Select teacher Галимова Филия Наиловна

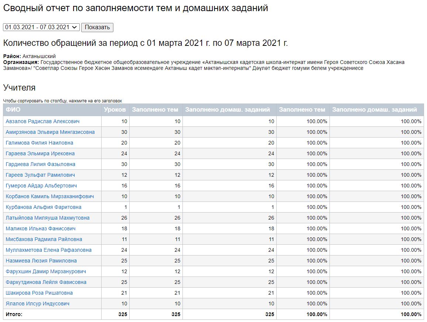click(x=40, y=143)
